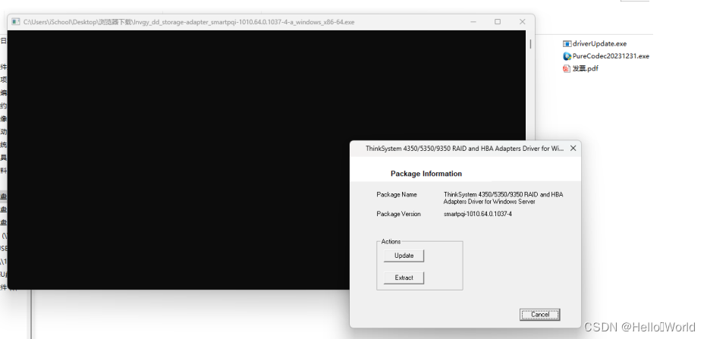Minimize the console window
707x339 pixels.
click(473, 22)
